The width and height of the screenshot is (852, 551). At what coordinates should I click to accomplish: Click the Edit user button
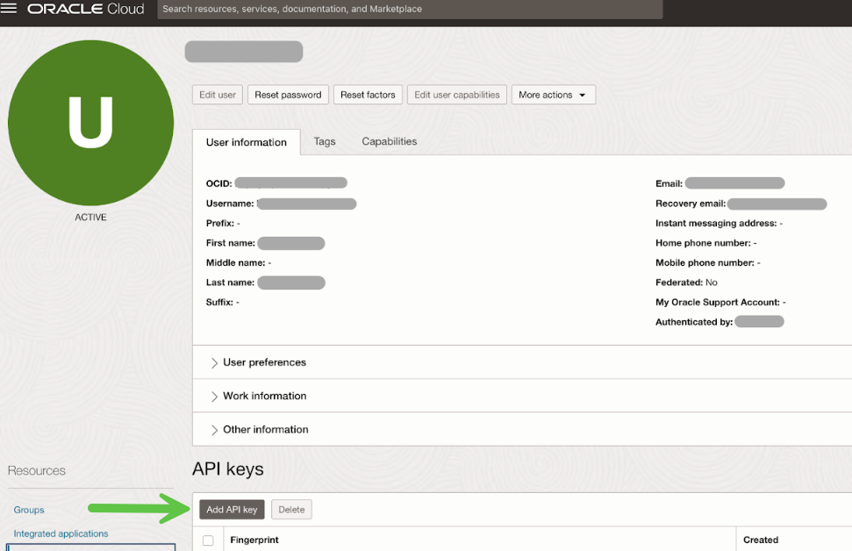click(218, 95)
